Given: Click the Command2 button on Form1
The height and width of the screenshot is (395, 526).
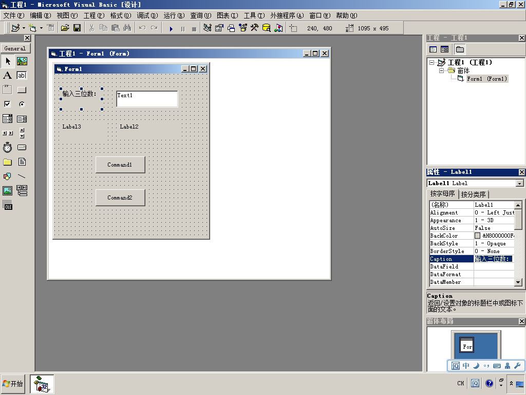Looking at the screenshot, I should (120, 197).
